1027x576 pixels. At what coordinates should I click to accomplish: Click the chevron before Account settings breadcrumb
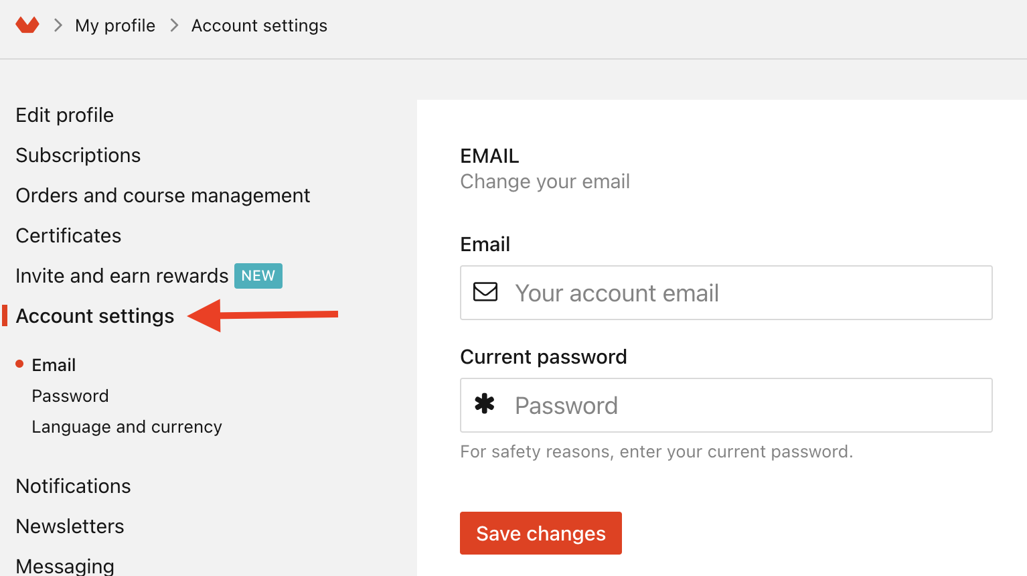point(174,25)
